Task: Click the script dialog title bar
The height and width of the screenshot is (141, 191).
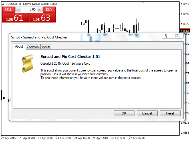Action: 86,37
